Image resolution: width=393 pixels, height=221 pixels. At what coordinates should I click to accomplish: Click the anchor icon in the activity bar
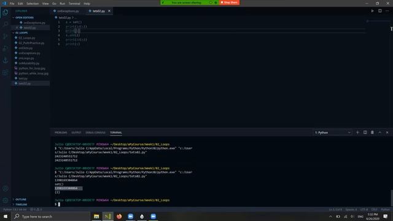point(6,60)
